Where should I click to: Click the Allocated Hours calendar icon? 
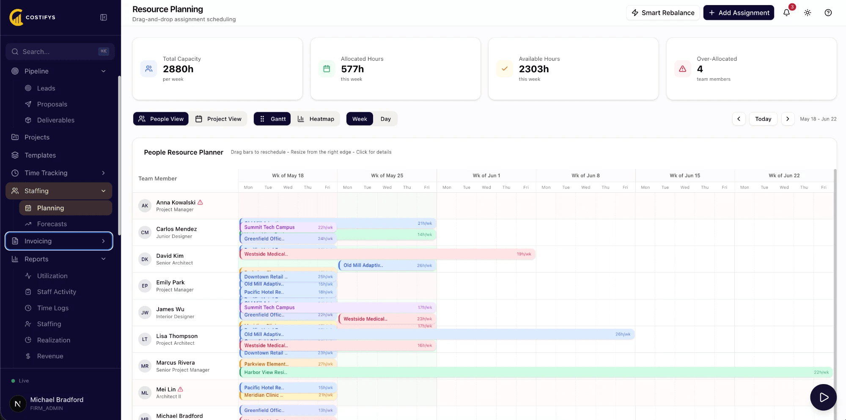pos(327,69)
